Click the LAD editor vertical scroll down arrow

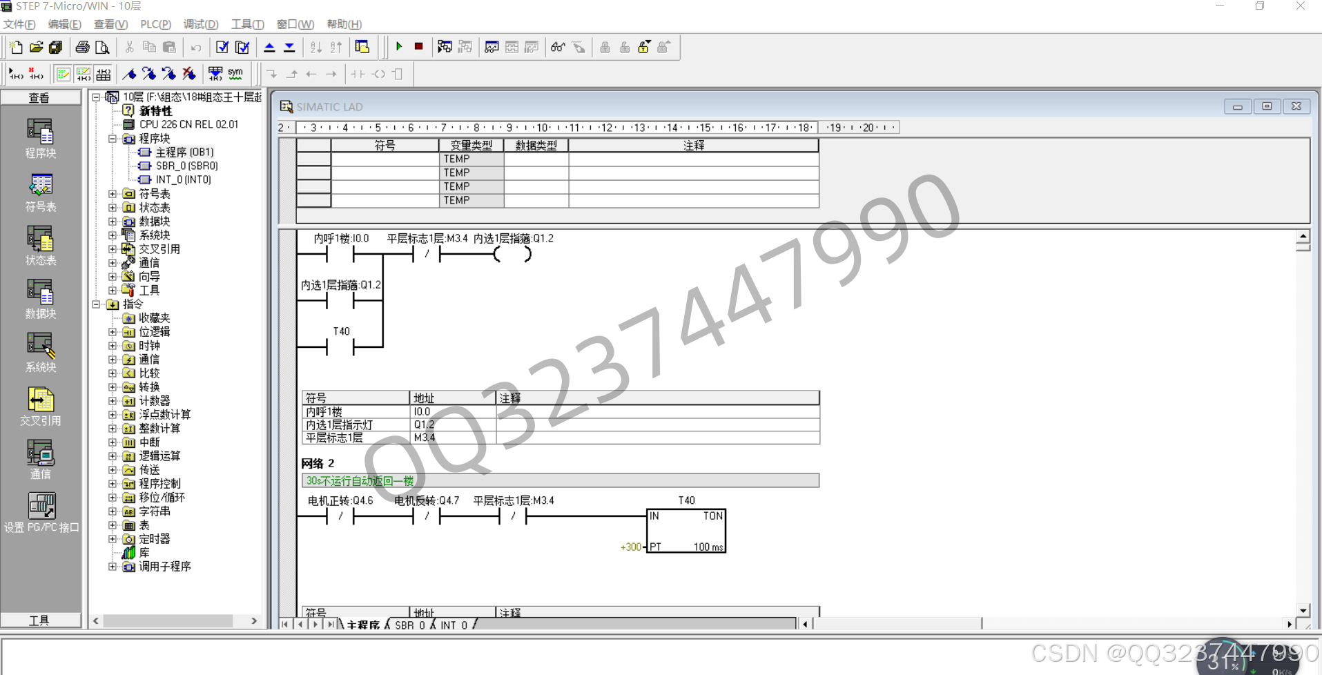tap(1303, 610)
